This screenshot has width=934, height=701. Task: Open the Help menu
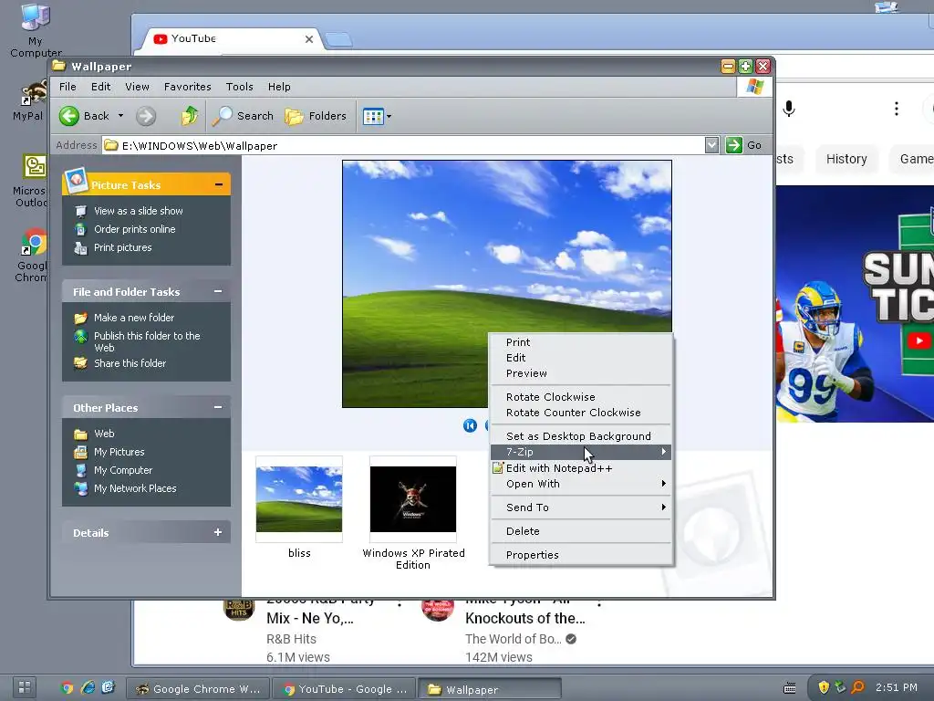[x=279, y=87]
